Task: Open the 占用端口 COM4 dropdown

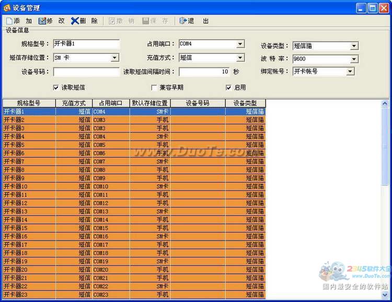Action: (x=240, y=44)
